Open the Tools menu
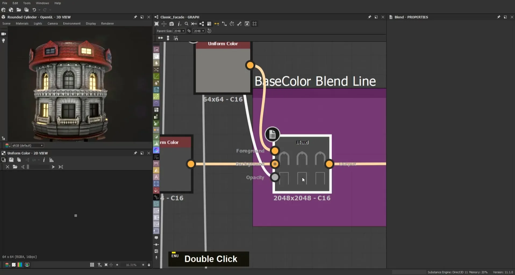Image resolution: width=515 pixels, height=275 pixels. (x=27, y=3)
